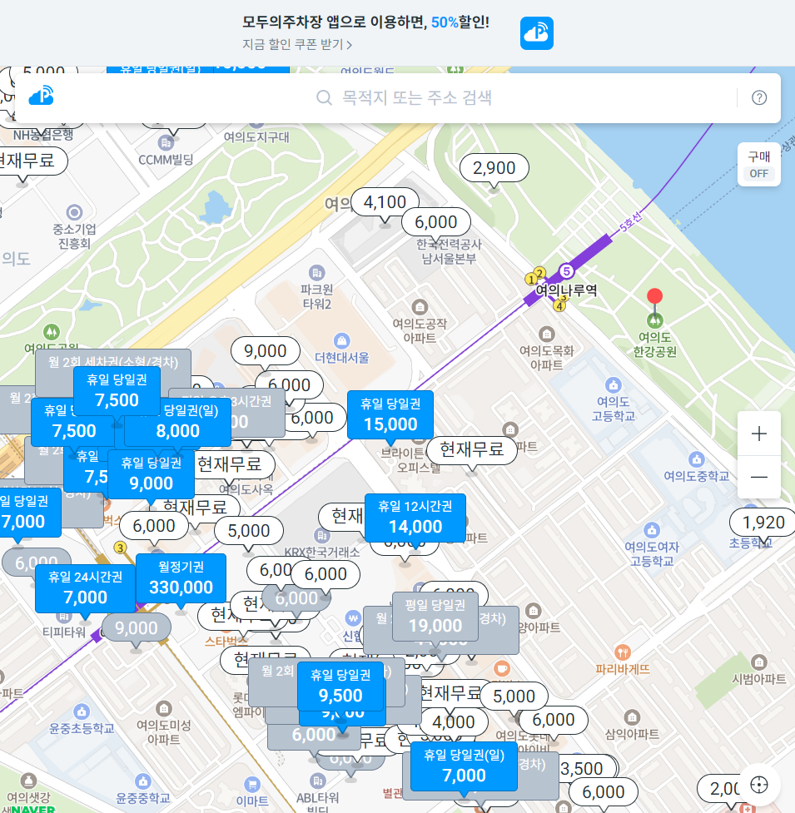Open the 휴일 24시간권 7,000 marker
795x813 pixels.
click(x=85, y=588)
